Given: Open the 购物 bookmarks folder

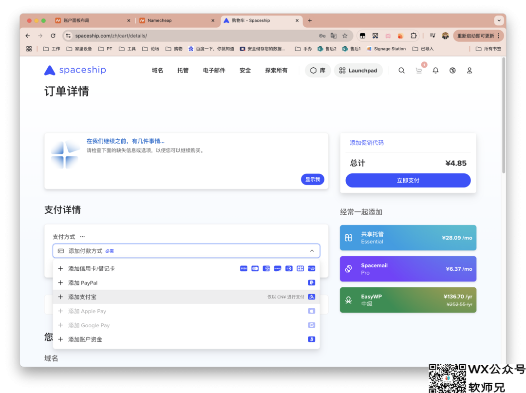Looking at the screenshot, I should (174, 49).
